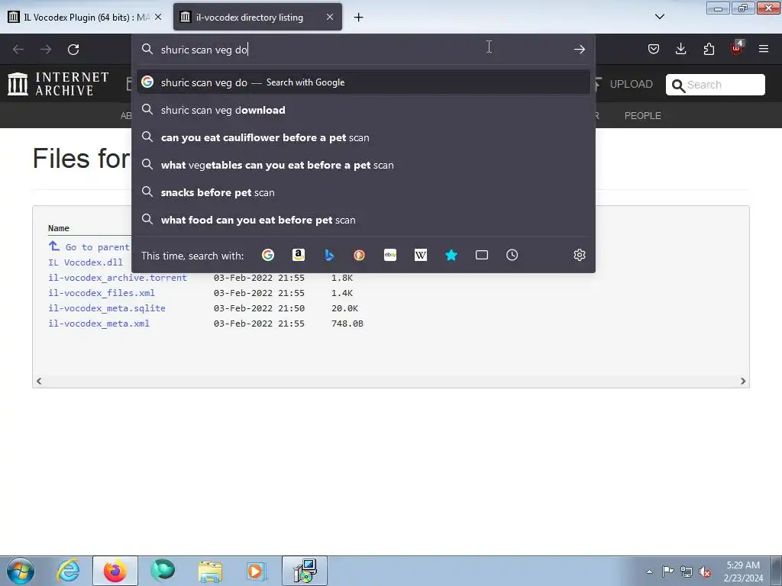
Task: Click the Go arrow in address bar
Action: [x=579, y=50]
